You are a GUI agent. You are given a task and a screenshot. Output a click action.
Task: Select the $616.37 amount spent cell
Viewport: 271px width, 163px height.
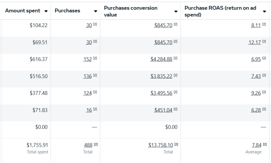pyautogui.click(x=38, y=60)
